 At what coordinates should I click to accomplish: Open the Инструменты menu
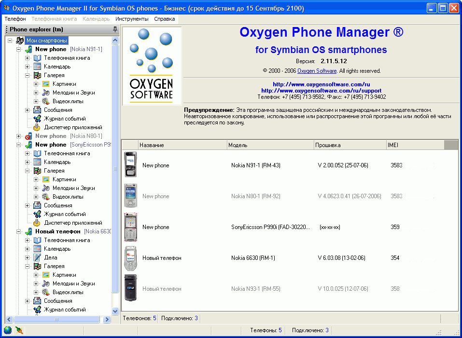(x=132, y=19)
